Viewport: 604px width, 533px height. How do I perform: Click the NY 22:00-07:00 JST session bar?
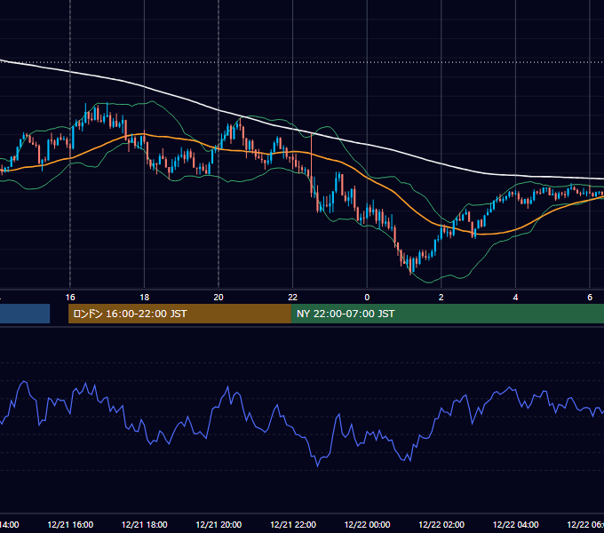pos(447,314)
